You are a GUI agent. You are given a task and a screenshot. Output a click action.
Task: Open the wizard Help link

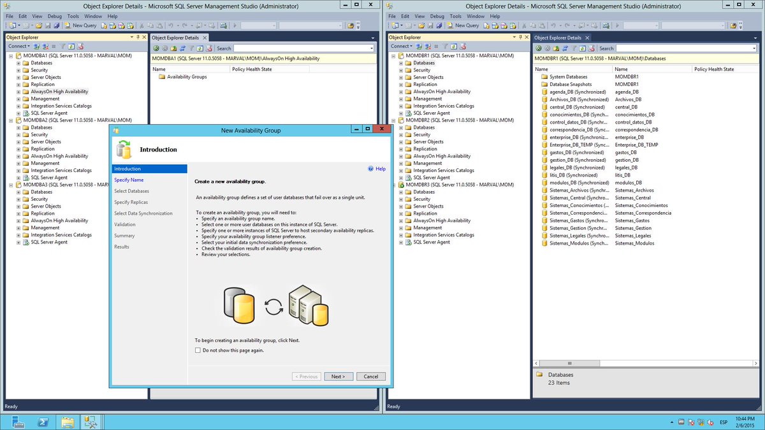coord(377,169)
